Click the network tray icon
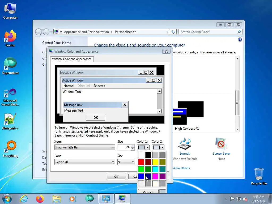The image size is (272, 204). coord(239,199)
